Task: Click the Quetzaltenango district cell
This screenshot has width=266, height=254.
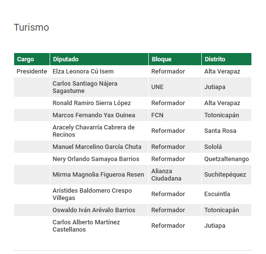Action: pyautogui.click(x=227, y=159)
